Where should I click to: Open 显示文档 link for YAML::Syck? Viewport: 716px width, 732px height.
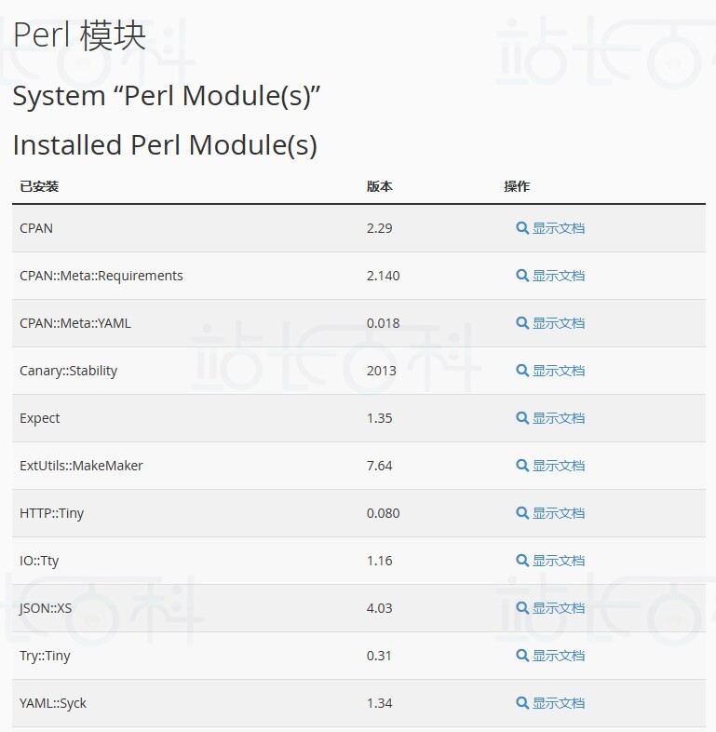click(559, 703)
